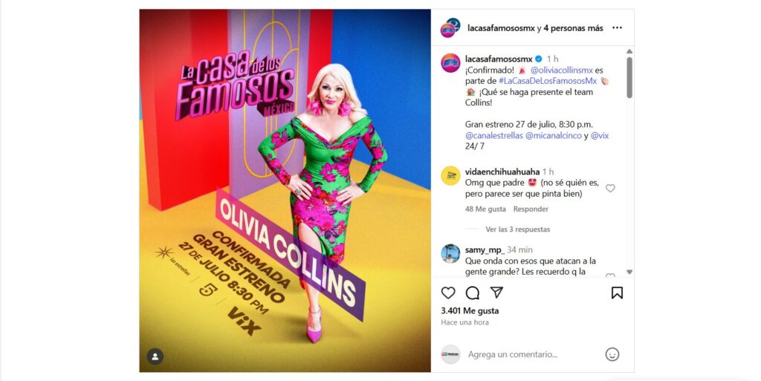Viewport: 761px width, 381px height.
Task: Like vidaenchihuahuaha's comment heart
Action: tap(610, 188)
